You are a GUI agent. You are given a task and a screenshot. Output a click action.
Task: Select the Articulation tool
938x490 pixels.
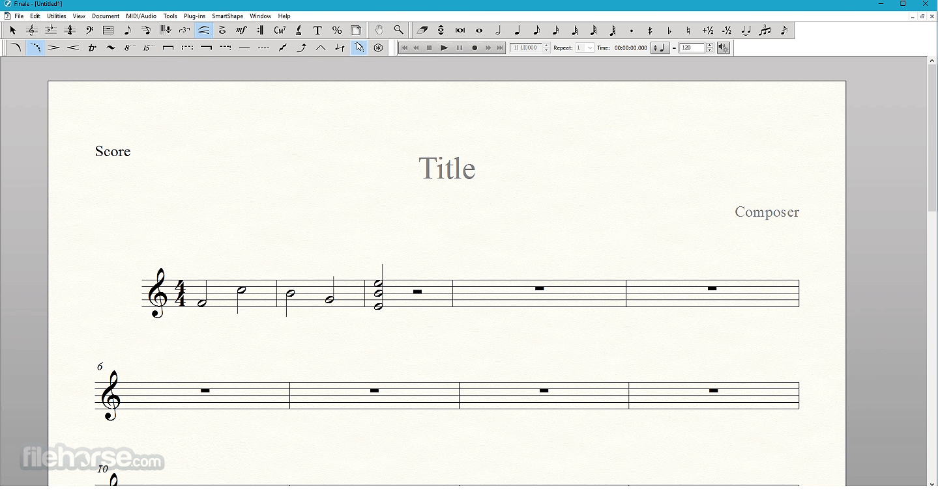223,30
